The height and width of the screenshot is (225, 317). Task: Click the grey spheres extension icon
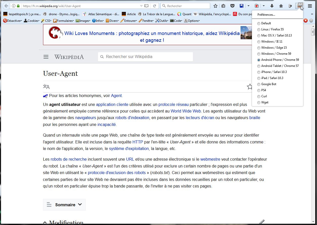point(290,6)
